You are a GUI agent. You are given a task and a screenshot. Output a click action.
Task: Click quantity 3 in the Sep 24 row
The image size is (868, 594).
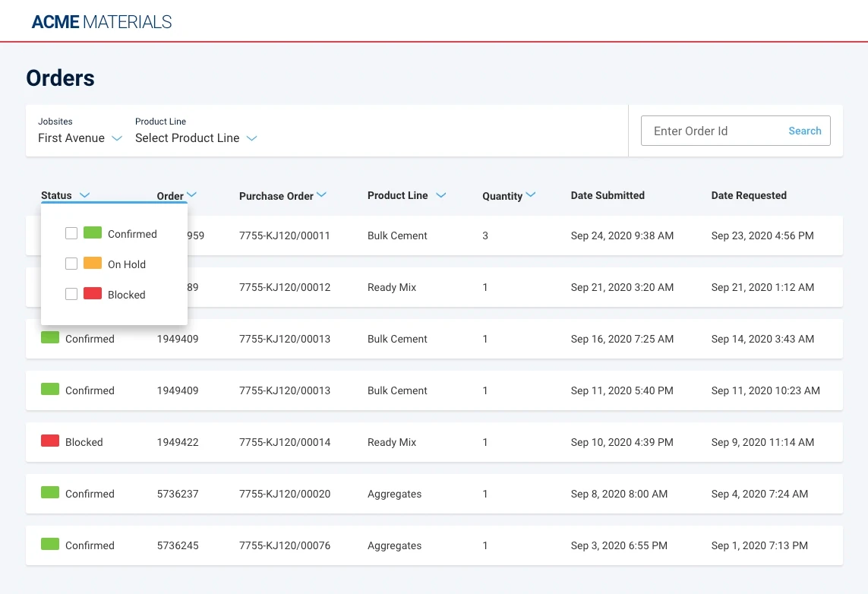(x=485, y=235)
